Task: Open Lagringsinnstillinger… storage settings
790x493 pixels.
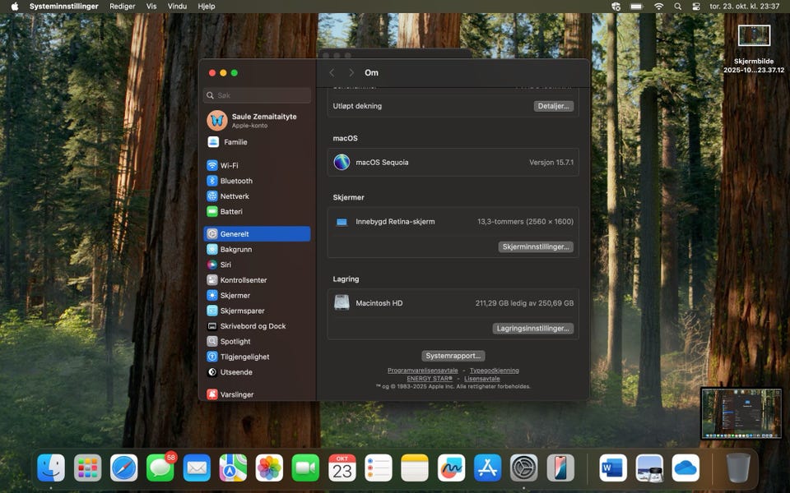Action: [532, 328]
